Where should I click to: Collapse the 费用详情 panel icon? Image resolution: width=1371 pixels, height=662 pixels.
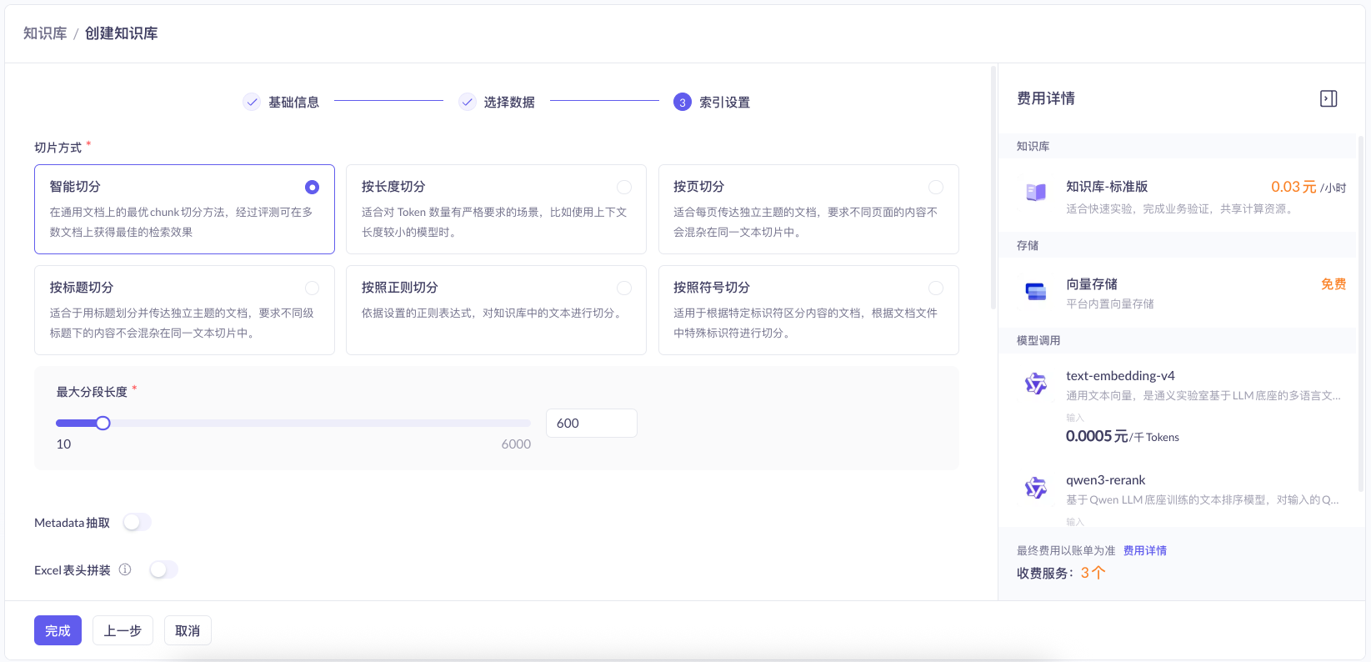pyautogui.click(x=1328, y=98)
